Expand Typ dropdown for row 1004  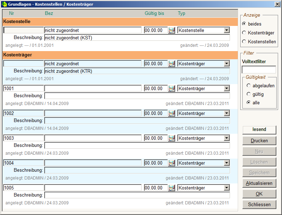coord(226,163)
